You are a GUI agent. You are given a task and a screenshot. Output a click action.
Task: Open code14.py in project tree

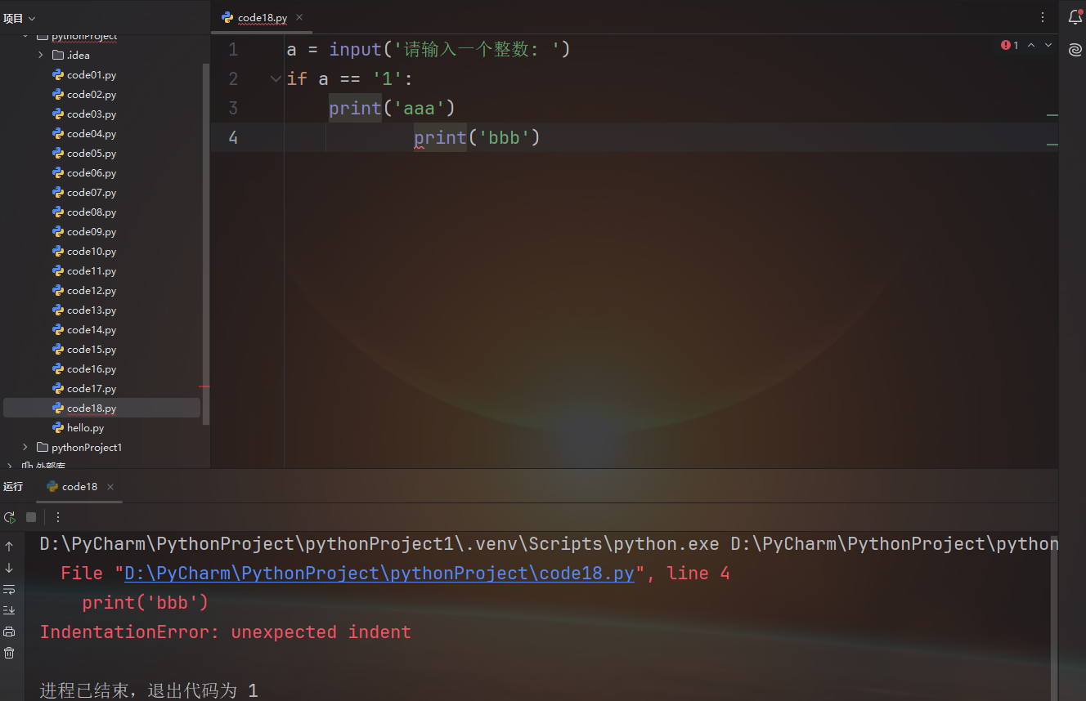[92, 330]
